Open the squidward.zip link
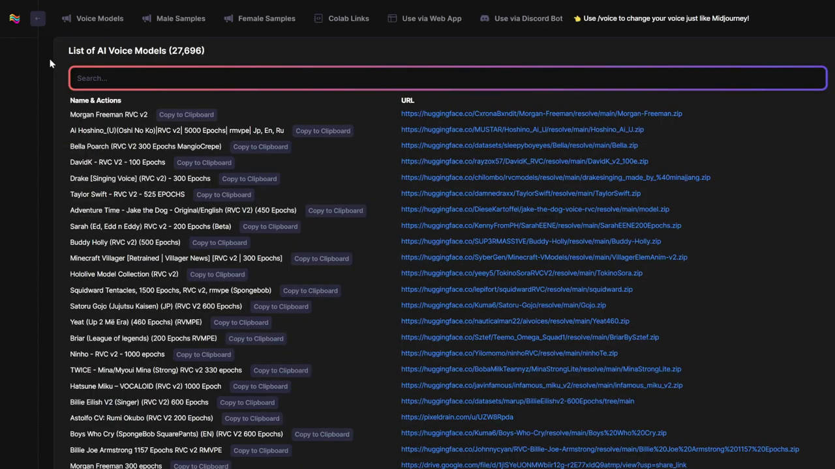Viewport: 835px width, 469px height. coord(517,289)
